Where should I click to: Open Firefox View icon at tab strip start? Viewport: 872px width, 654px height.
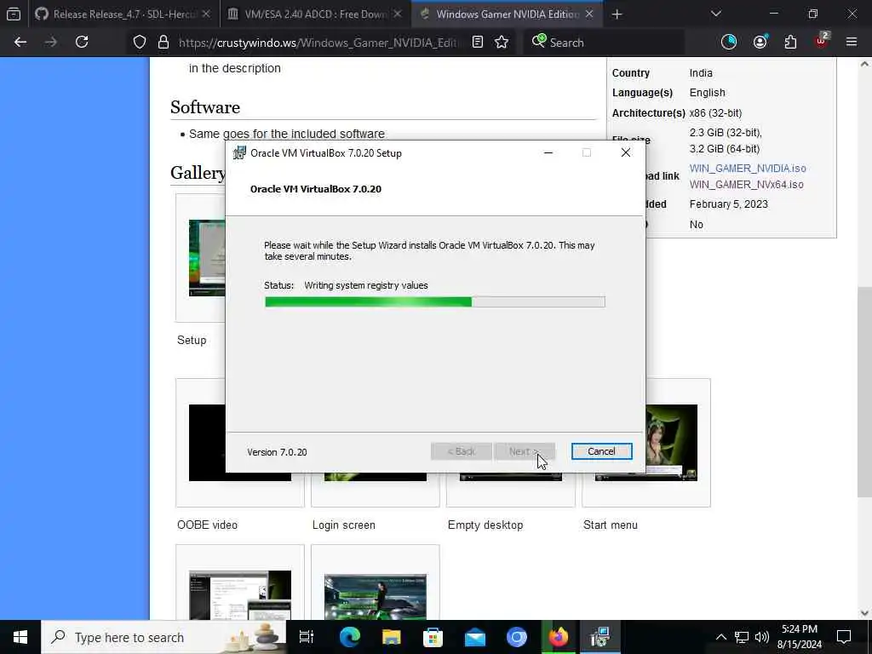click(x=14, y=14)
